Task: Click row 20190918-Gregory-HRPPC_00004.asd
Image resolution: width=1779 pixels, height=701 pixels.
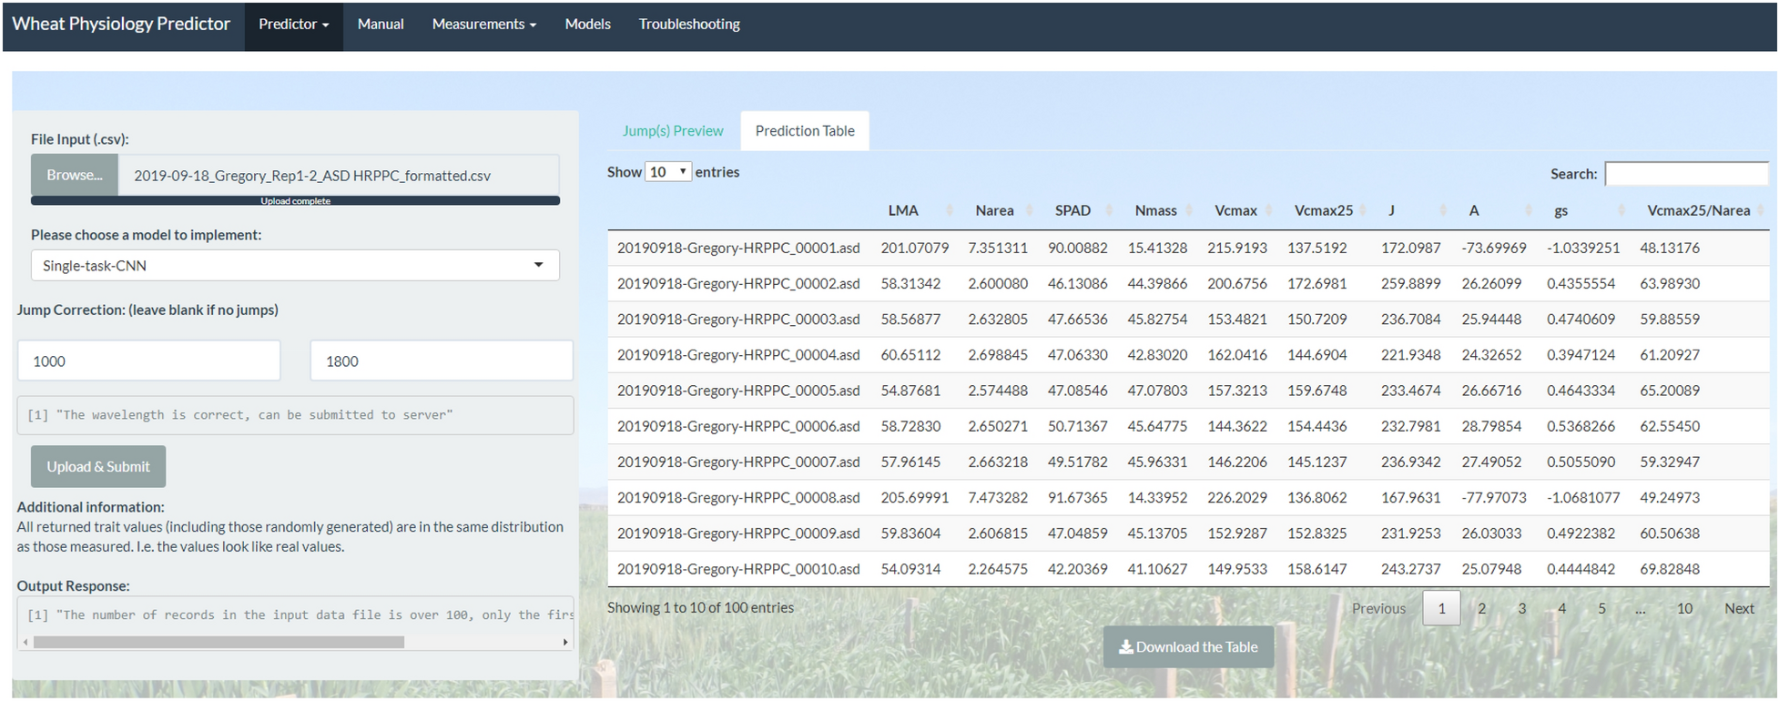Action: 1188,354
